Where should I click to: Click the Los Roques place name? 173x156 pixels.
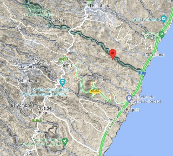click(x=129, y=110)
